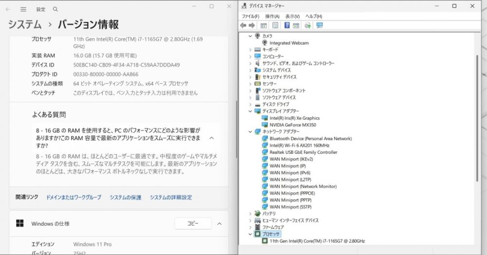
Task: Click the scan for hardware changes monitor icon
Action: 319,25
